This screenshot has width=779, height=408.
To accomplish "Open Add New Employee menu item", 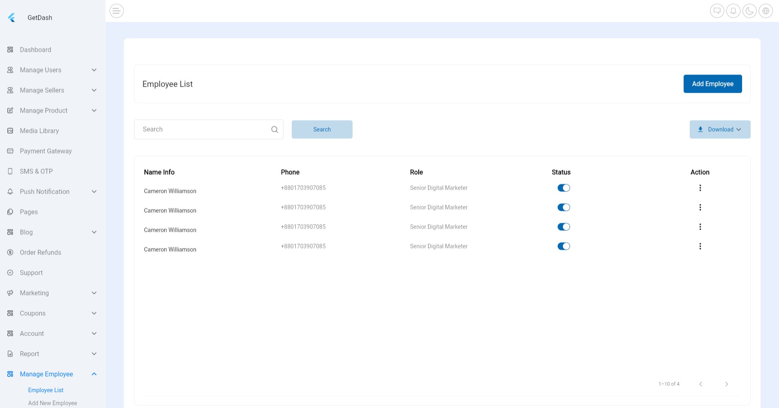I will click(52, 403).
